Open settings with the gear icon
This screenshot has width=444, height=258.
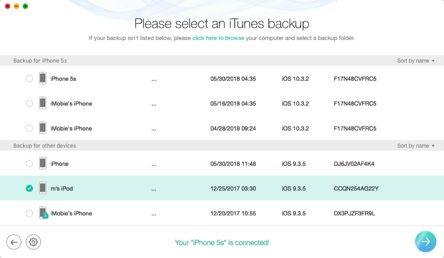coord(34,242)
